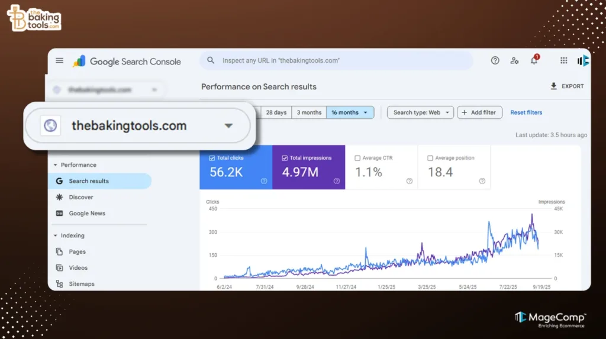Go to Sitemaps in the sidebar
The image size is (606, 339).
point(82,284)
